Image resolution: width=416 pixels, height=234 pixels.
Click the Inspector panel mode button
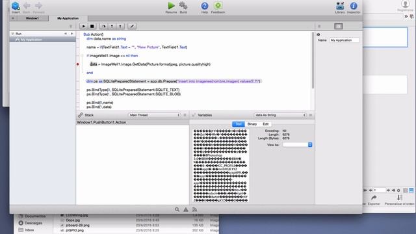(x=338, y=26)
